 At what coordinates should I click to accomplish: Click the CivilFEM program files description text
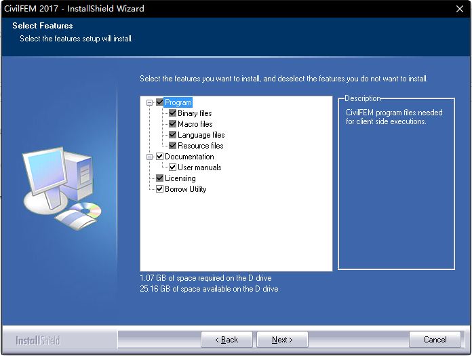click(394, 117)
